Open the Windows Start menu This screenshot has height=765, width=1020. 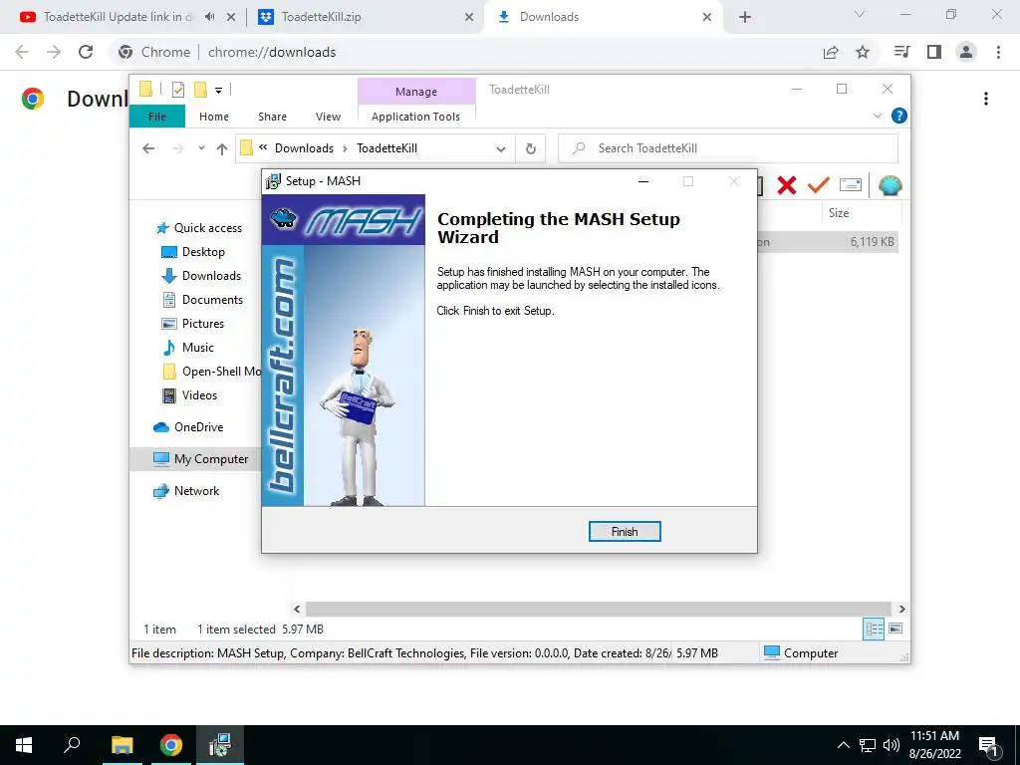[x=24, y=745]
